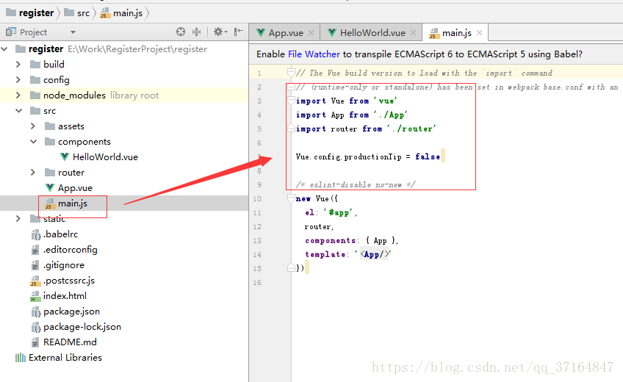Close the HelloWorld.vue tab
This screenshot has height=382, width=623.
(413, 33)
